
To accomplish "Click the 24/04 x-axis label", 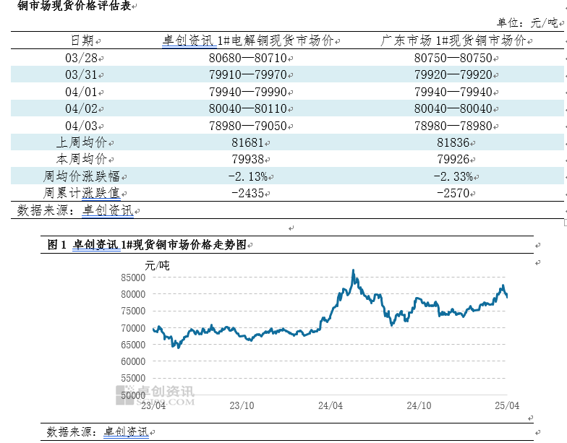I will [x=330, y=405].
